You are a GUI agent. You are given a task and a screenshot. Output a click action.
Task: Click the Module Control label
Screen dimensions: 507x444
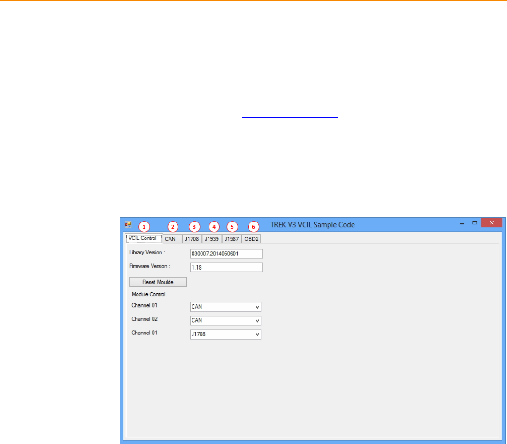(149, 294)
